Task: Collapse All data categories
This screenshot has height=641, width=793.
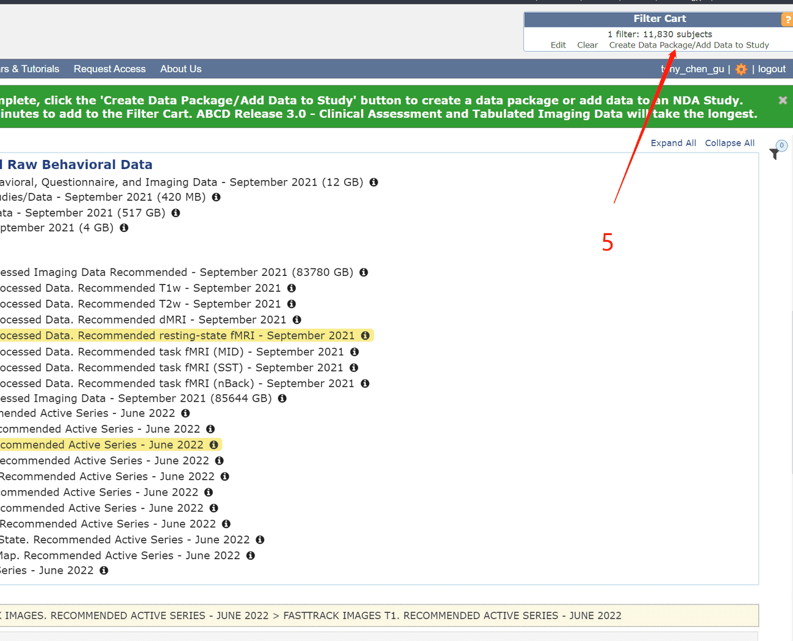Action: pyautogui.click(x=730, y=143)
